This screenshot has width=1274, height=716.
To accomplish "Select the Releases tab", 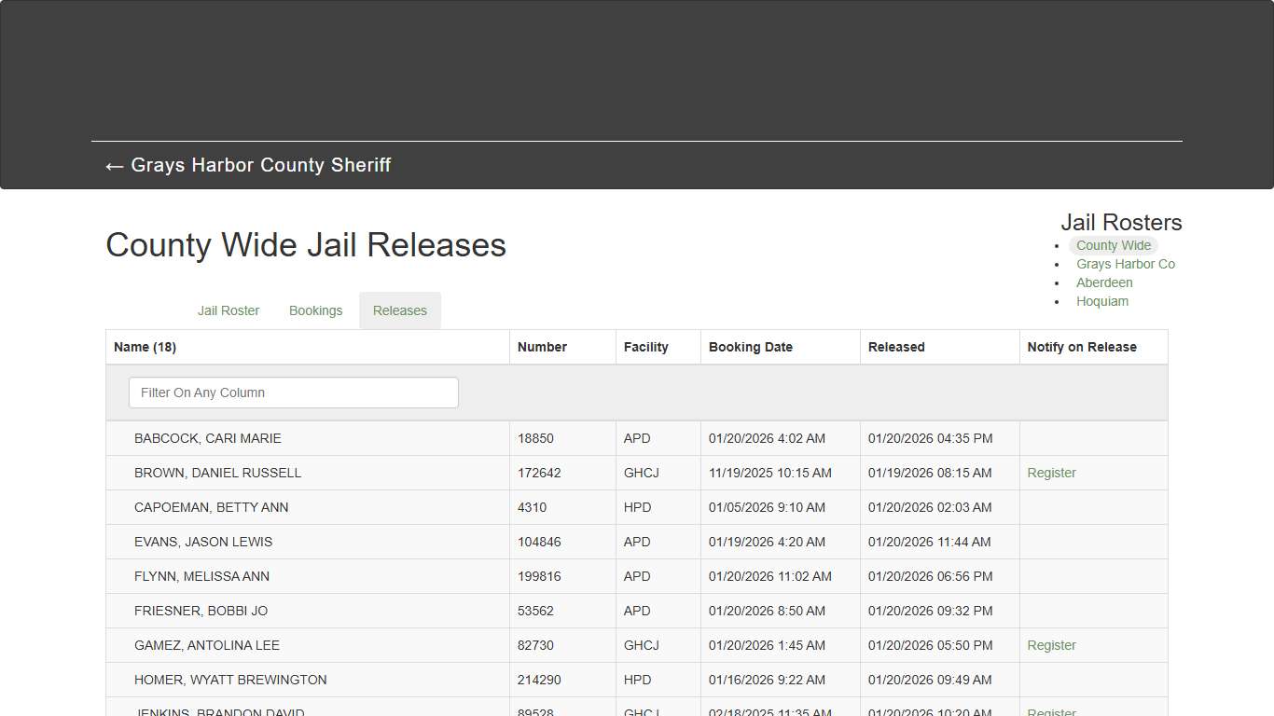I will (x=399, y=310).
